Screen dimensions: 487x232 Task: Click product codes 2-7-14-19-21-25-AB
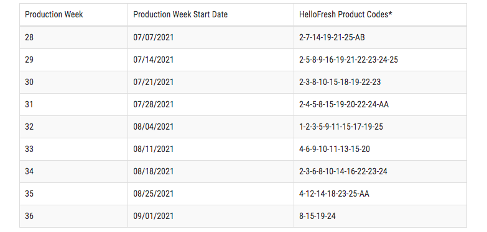pyautogui.click(x=332, y=37)
